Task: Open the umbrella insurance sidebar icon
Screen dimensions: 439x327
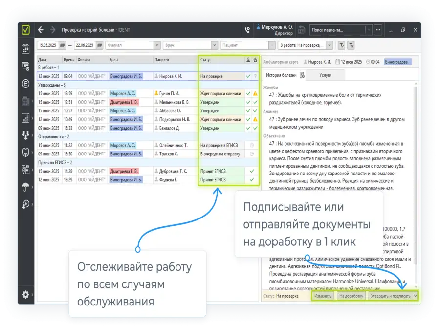Action: click(x=26, y=187)
